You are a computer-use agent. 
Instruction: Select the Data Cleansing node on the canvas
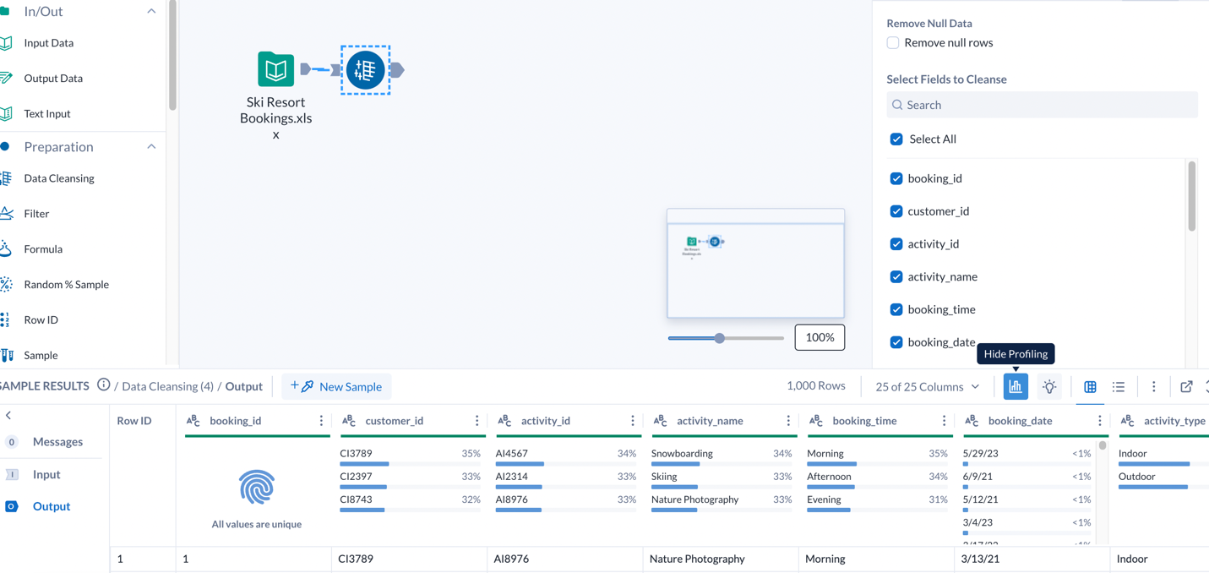click(x=364, y=69)
